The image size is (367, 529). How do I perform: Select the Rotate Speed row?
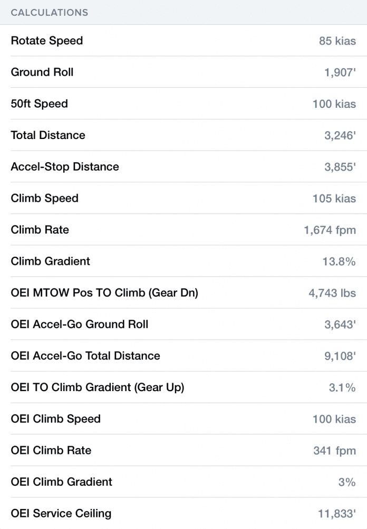click(x=183, y=41)
